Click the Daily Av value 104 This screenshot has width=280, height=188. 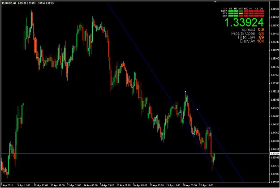[x=260, y=41]
